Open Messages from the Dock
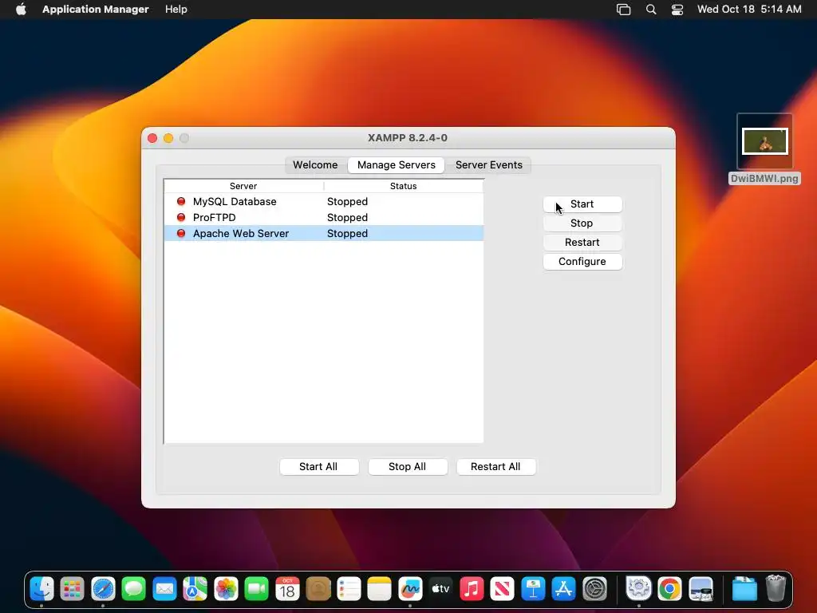 coord(134,589)
